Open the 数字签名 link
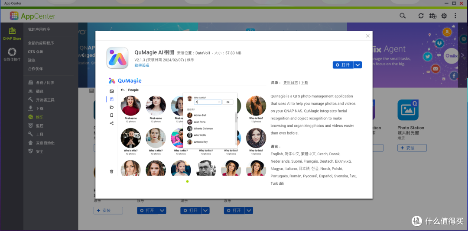 click(x=142, y=65)
